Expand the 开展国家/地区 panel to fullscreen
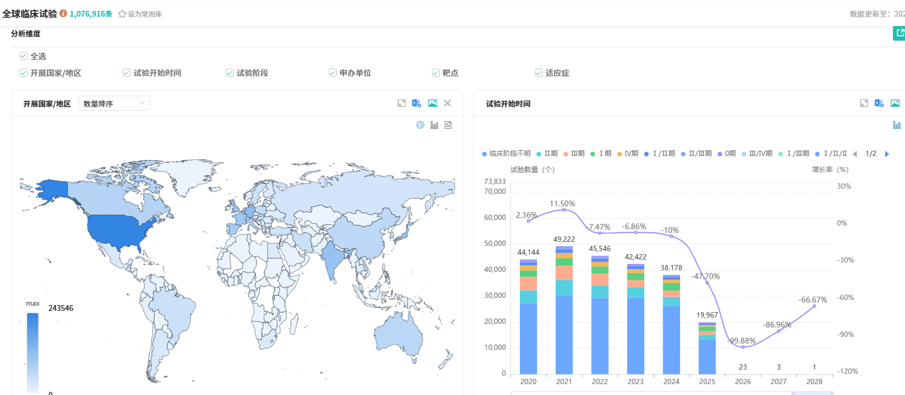Screen dimensions: 905x395 click(401, 103)
